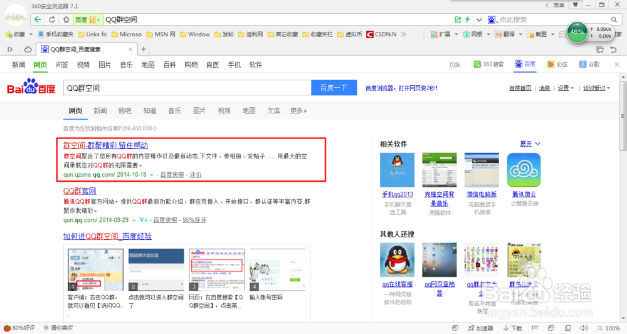The height and width of the screenshot is (334, 627).
Task: Open the 95%好评 rating link
Action: pos(194,220)
